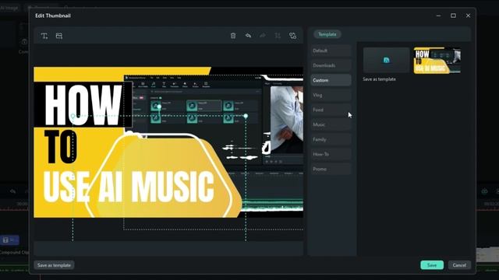
Task: Select the USE AI MUSIC text
Action: [x=129, y=187]
